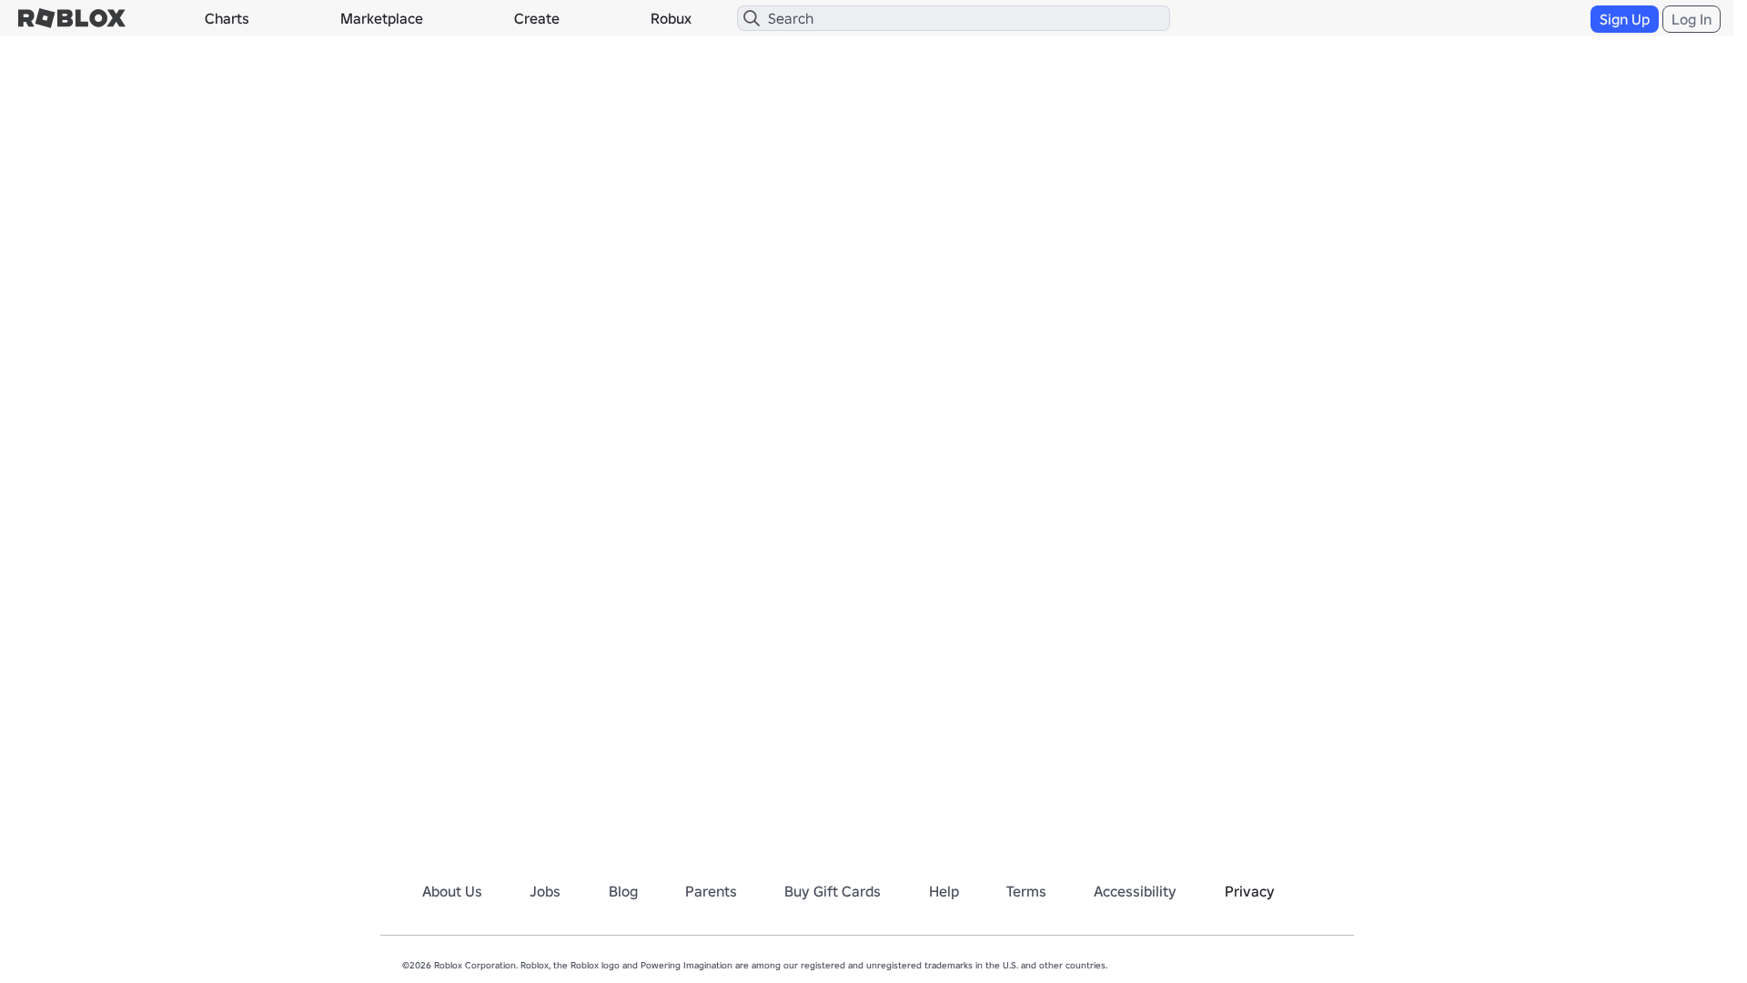
Task: Click the Sign Up button
Action: 1624,19
